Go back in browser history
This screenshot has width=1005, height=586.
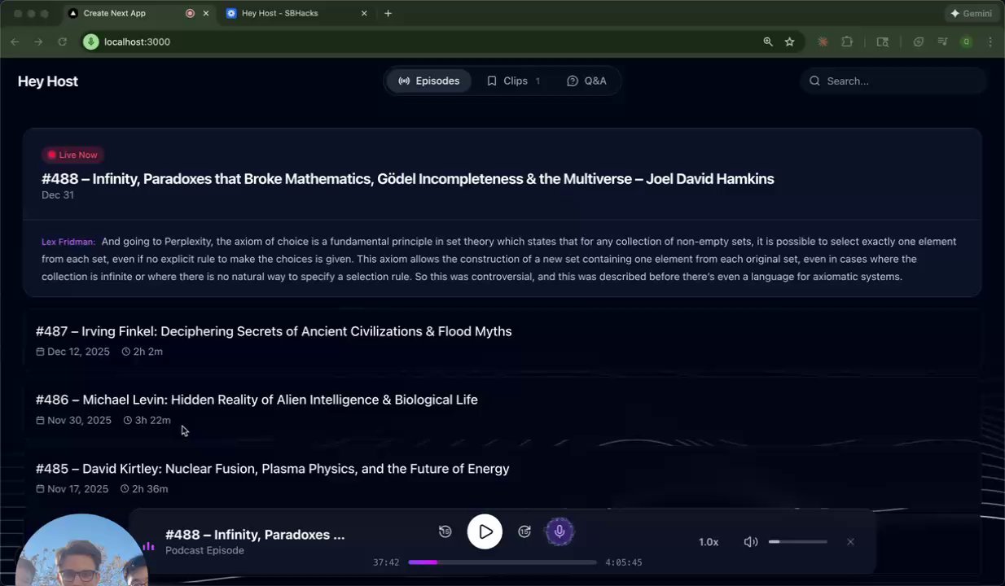pyautogui.click(x=15, y=42)
